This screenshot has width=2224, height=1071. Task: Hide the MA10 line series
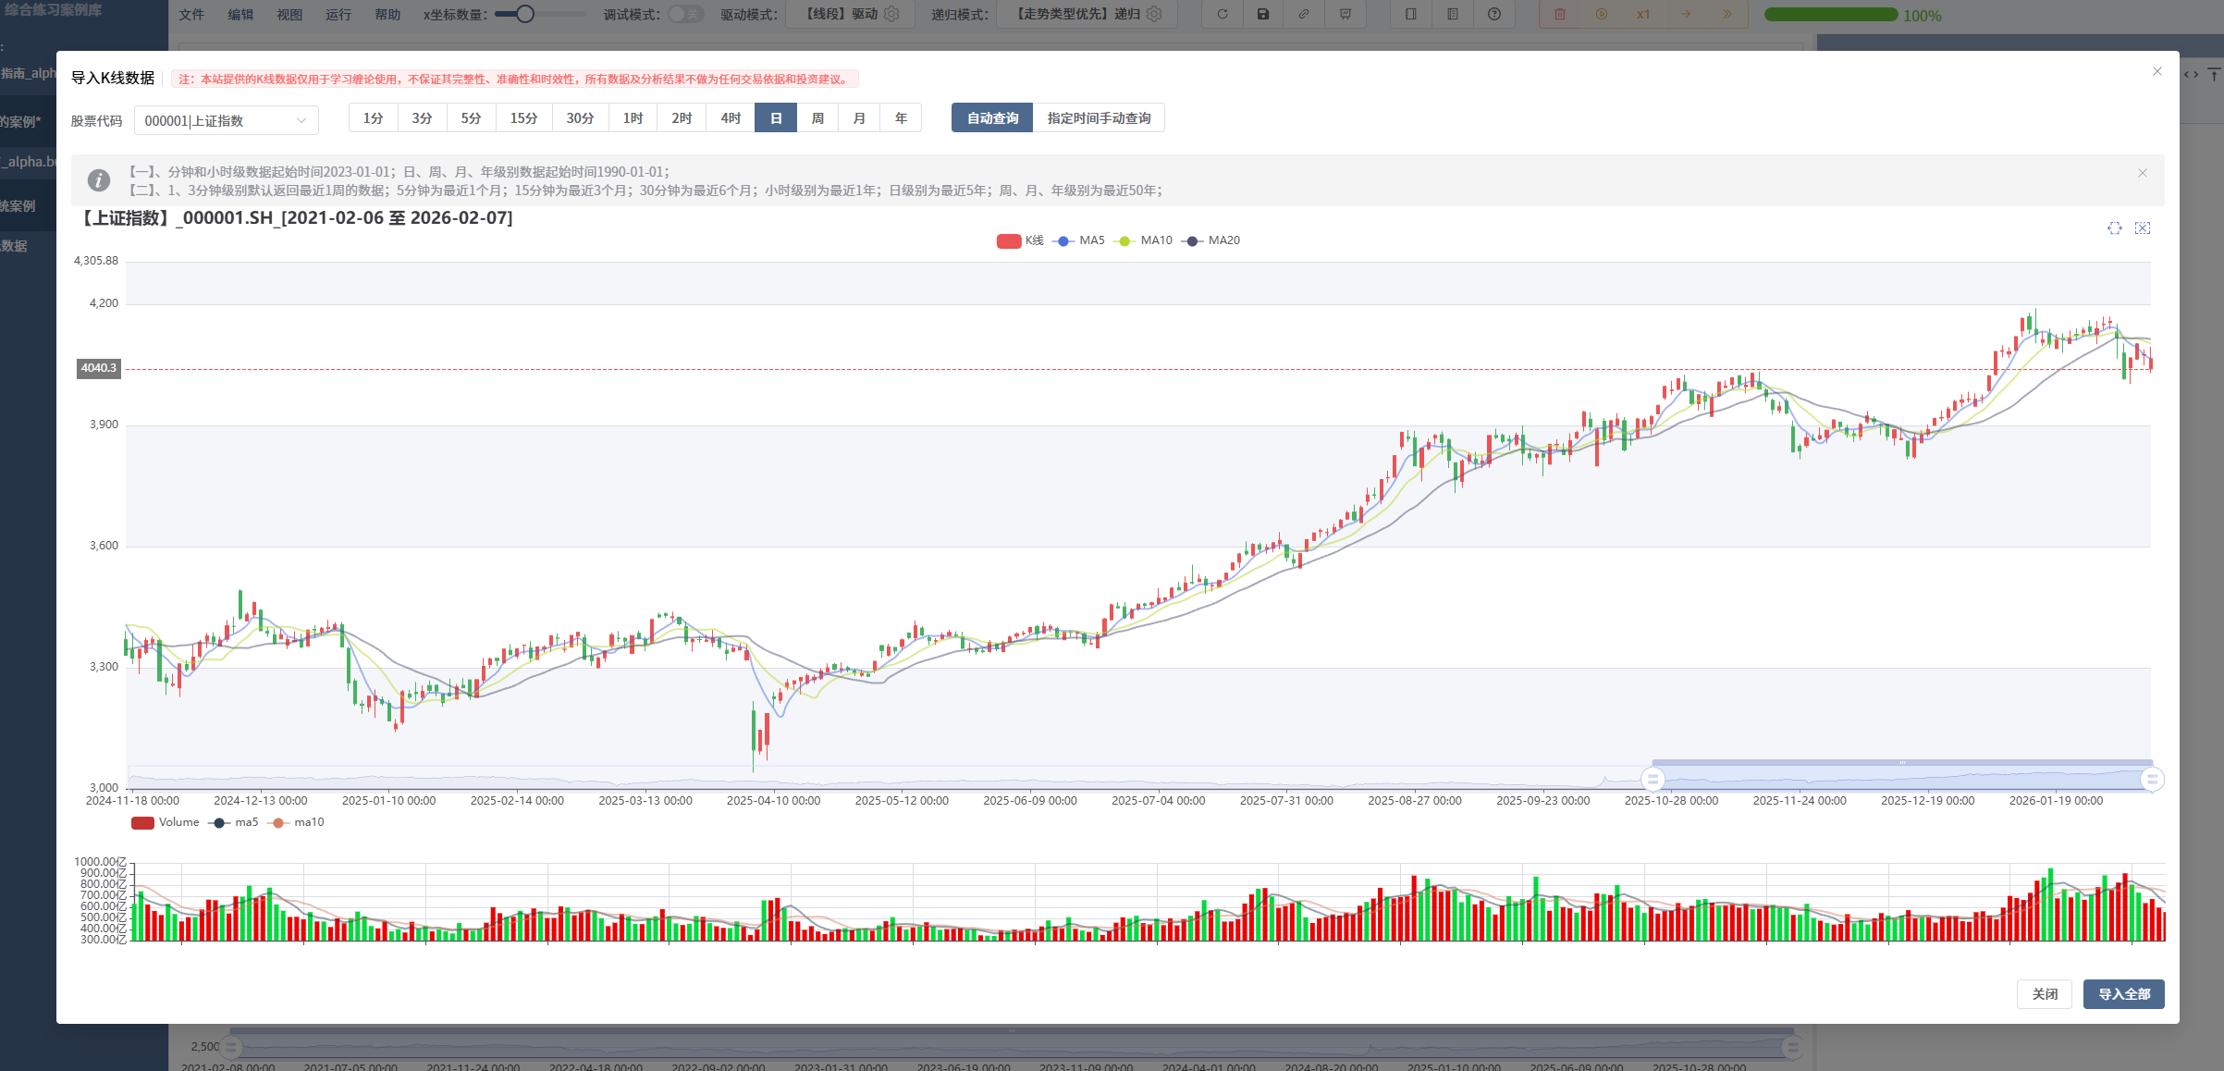coord(1144,240)
